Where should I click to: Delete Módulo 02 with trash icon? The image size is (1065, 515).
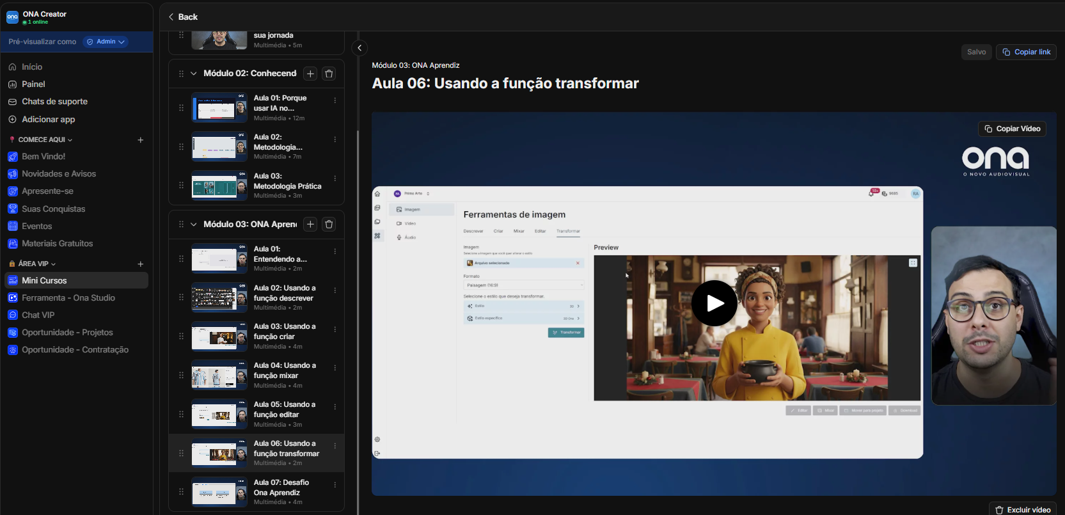click(329, 74)
